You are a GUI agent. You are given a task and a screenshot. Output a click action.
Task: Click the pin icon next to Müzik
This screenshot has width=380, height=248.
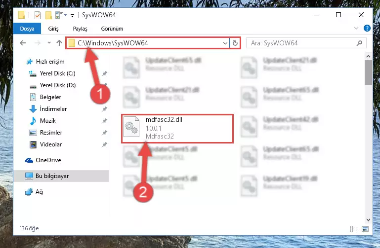104,121
